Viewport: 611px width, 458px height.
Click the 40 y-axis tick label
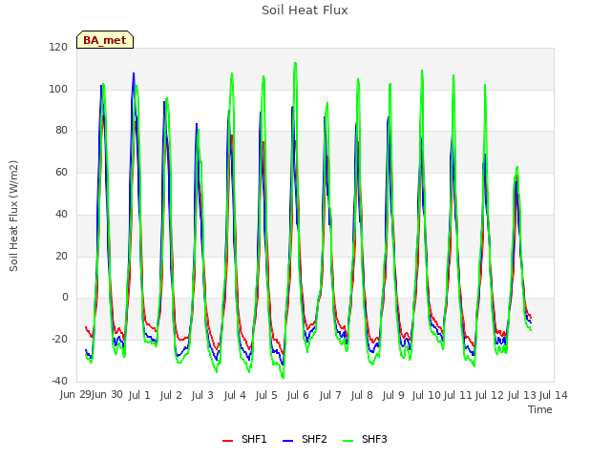pyautogui.click(x=61, y=214)
